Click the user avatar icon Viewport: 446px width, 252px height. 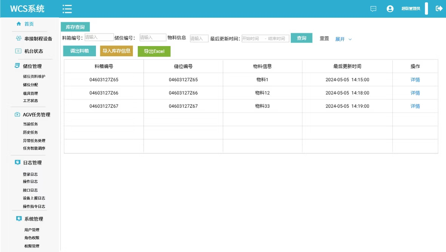[x=390, y=9]
